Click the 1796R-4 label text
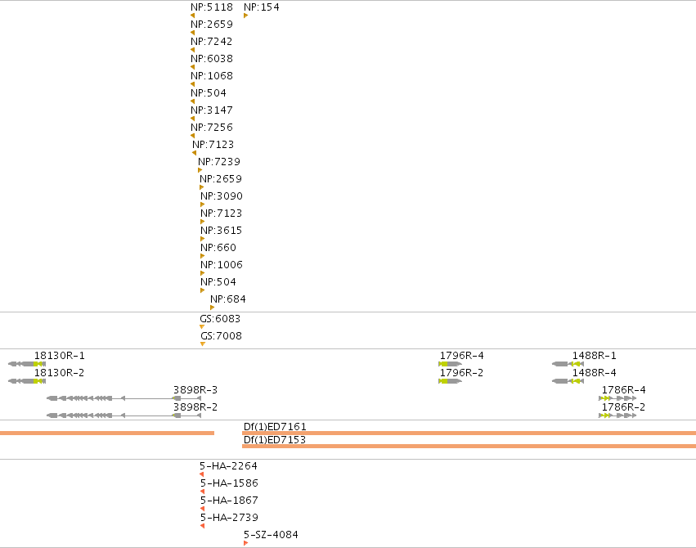This screenshot has height=548, width=696. [461, 356]
